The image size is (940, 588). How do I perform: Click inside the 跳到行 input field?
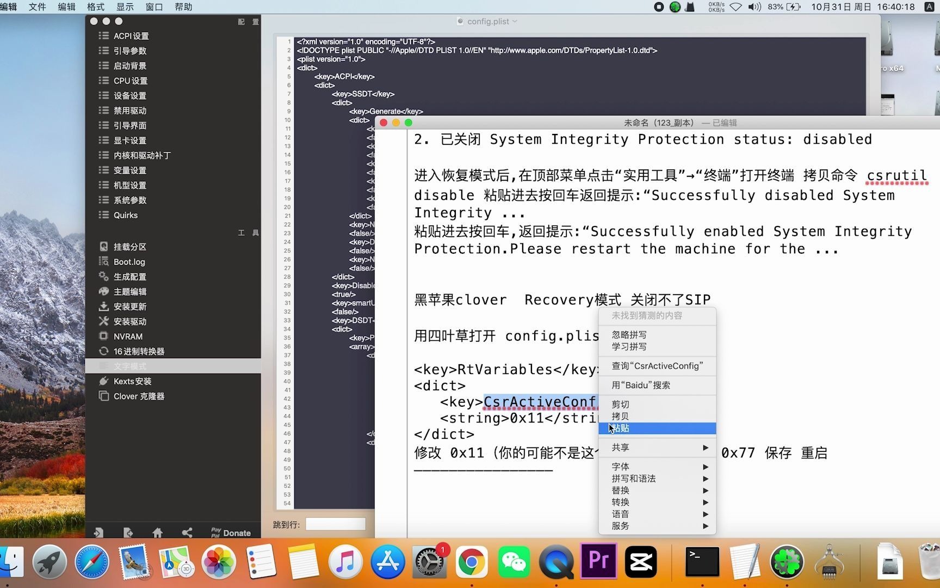tap(335, 524)
